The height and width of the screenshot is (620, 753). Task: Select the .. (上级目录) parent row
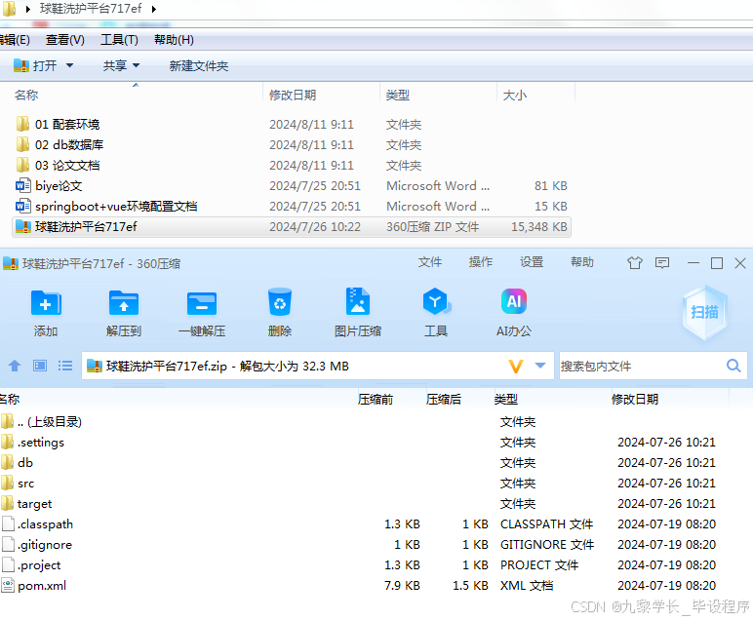(x=365, y=422)
